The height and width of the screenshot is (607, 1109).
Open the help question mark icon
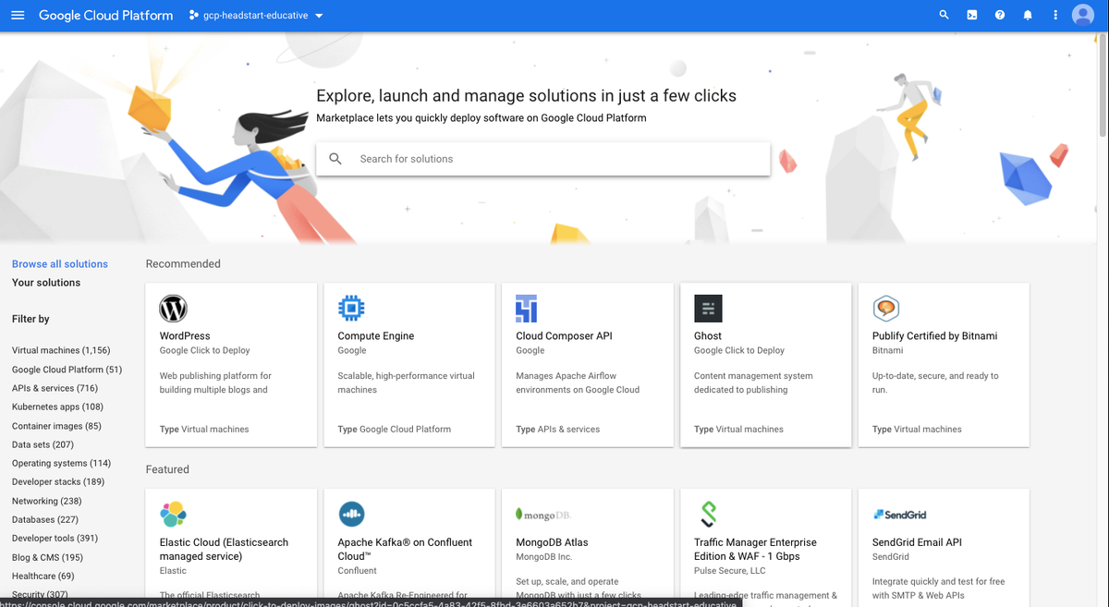click(x=1000, y=15)
